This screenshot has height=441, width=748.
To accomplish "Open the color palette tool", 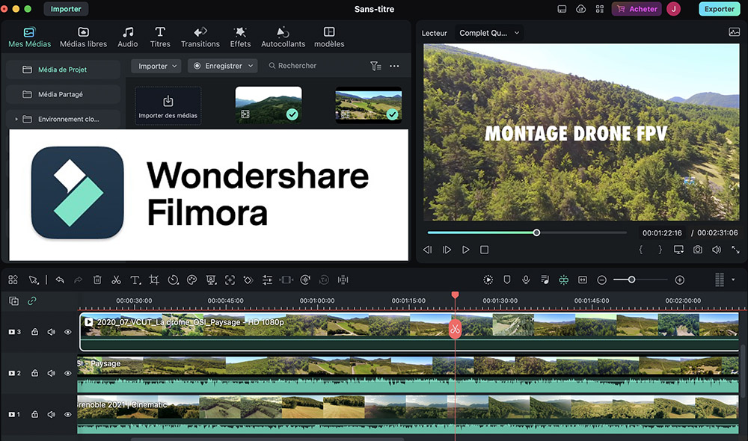I will [191, 280].
